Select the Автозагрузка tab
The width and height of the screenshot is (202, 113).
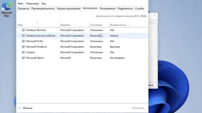90,8
